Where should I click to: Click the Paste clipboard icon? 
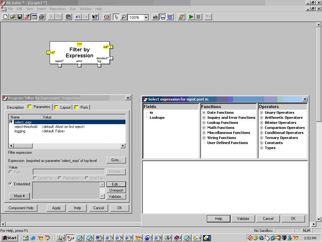pos(68,17)
